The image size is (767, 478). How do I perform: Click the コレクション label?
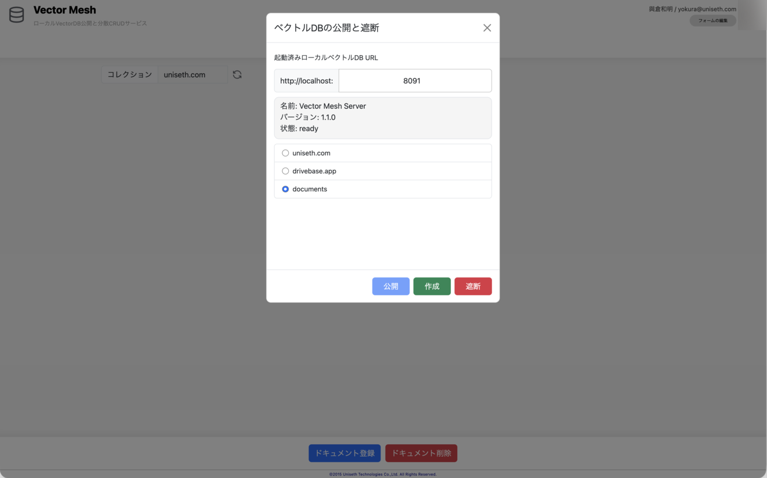[x=130, y=74]
